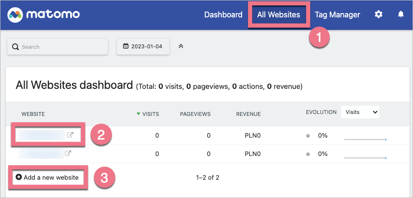
Task: Open first website's external link icon
Action: click(70, 135)
